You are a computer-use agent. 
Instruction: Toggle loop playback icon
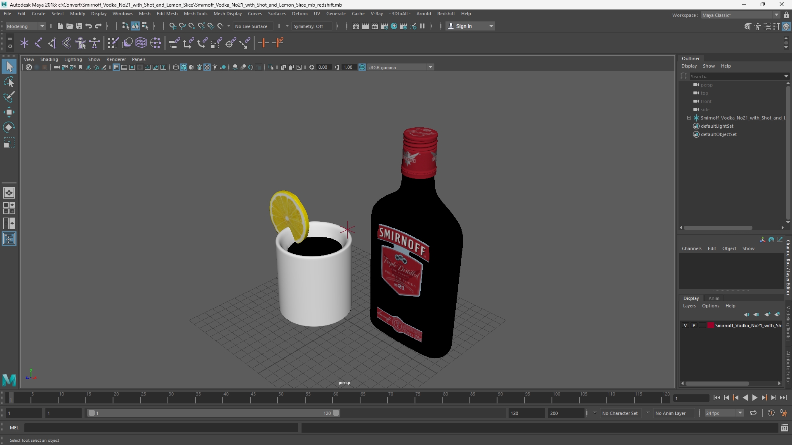(753, 413)
